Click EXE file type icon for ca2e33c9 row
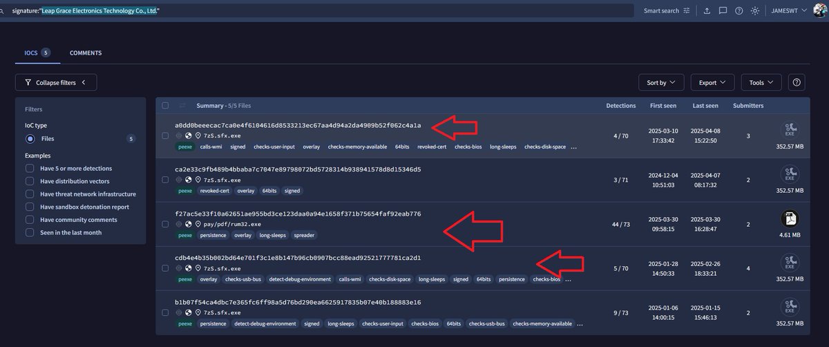Viewport: 829px width, 347px height. [791, 174]
